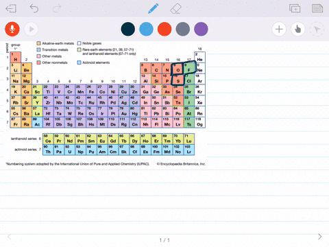
Task: Add a new page icon
Action: click(295, 8)
